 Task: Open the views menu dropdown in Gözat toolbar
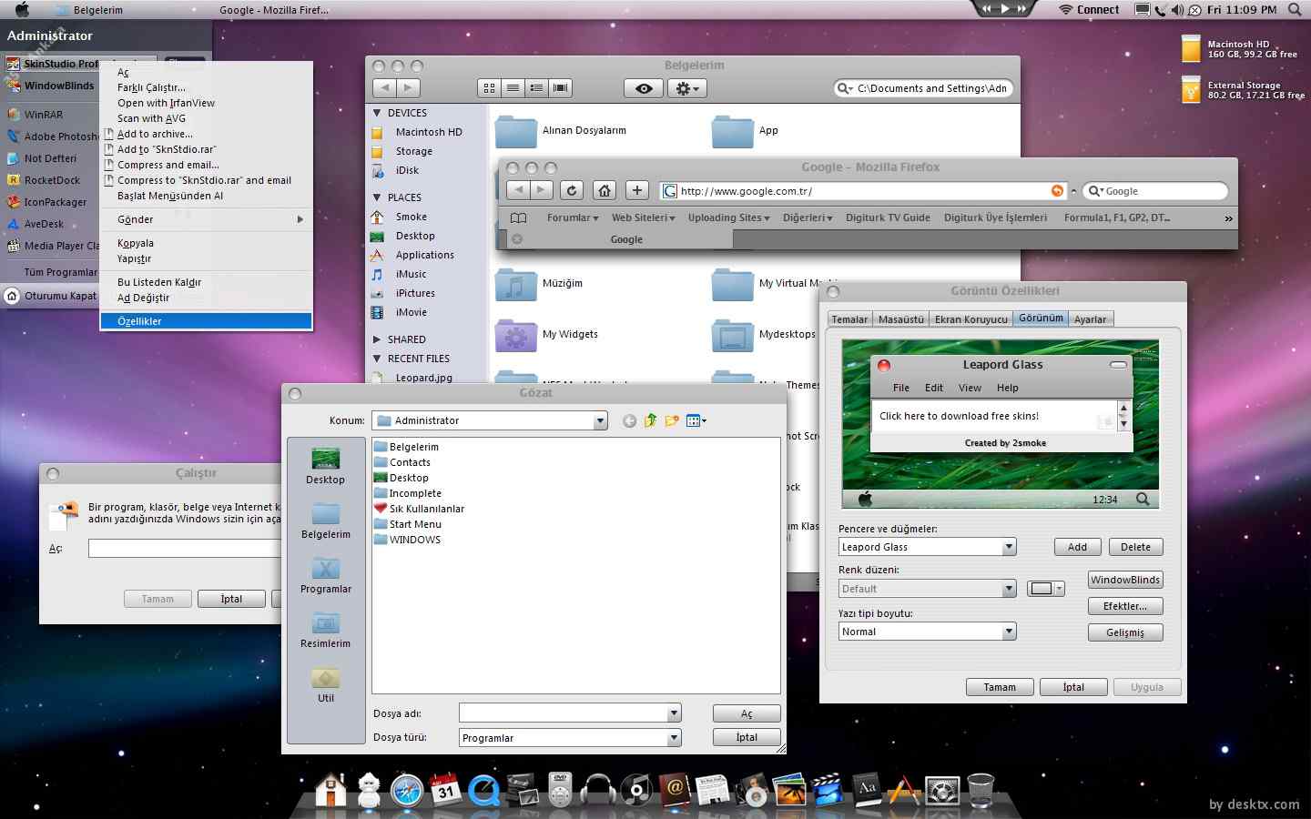[696, 420]
